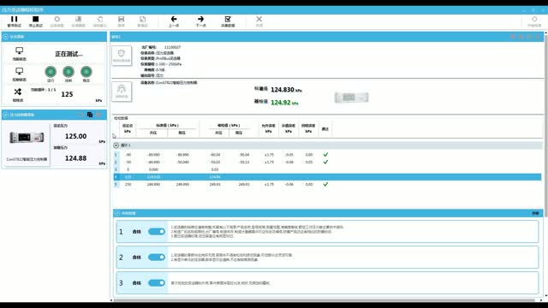Toggle the switch for inspection item 1
Screen dimensions: 548x308
156,232
